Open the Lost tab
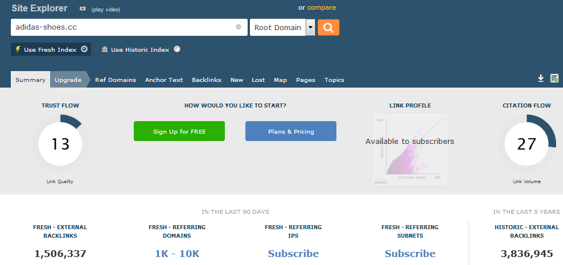563x265 pixels. coord(258,80)
